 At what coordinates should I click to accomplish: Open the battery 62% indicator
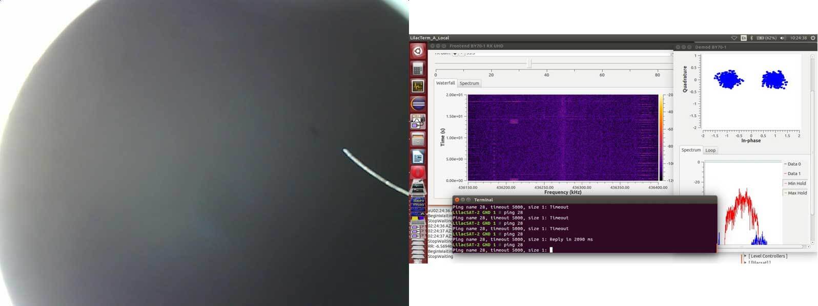pyautogui.click(x=767, y=38)
